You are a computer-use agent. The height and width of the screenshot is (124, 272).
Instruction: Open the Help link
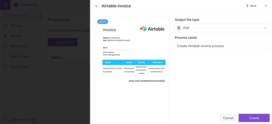click(x=251, y=6)
